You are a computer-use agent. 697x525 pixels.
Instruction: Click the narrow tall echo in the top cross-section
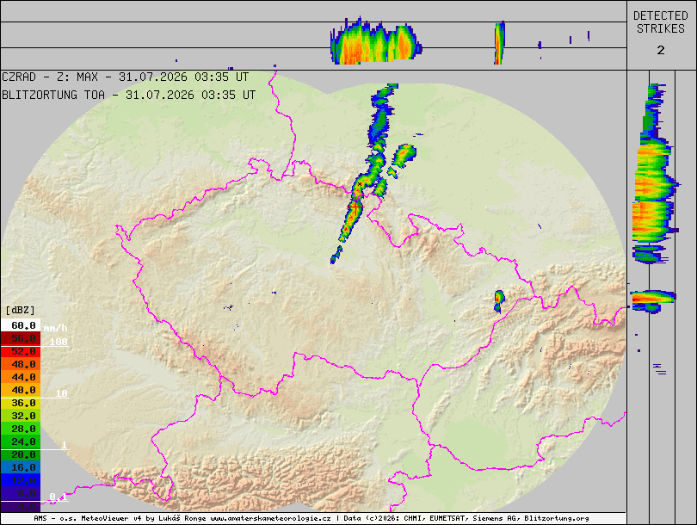pos(499,43)
